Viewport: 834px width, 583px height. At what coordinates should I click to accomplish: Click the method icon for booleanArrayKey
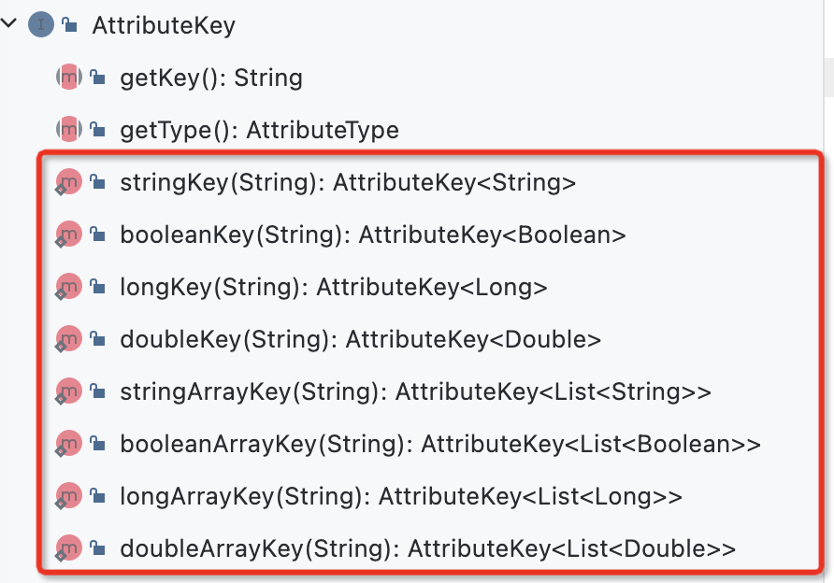click(68, 444)
